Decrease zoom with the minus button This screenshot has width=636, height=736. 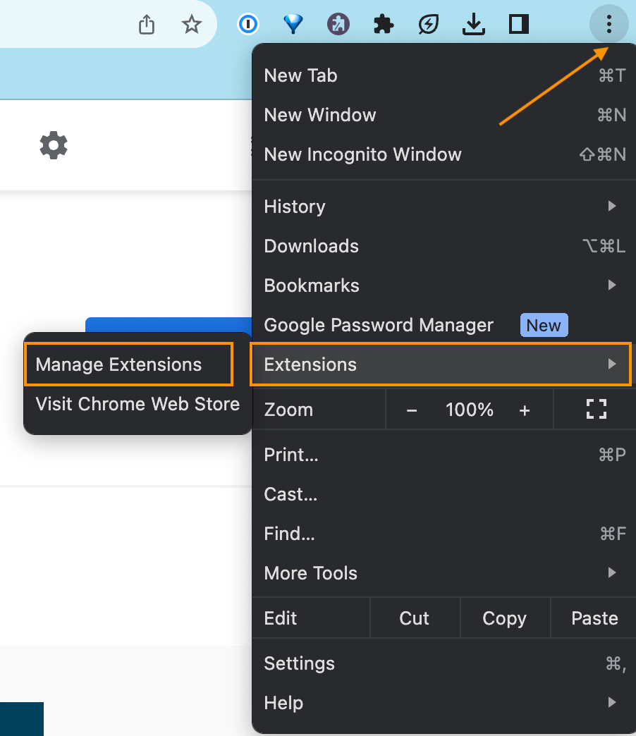[x=412, y=410]
